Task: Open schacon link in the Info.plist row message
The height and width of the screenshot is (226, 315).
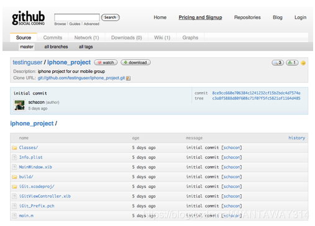Action: click(232, 158)
